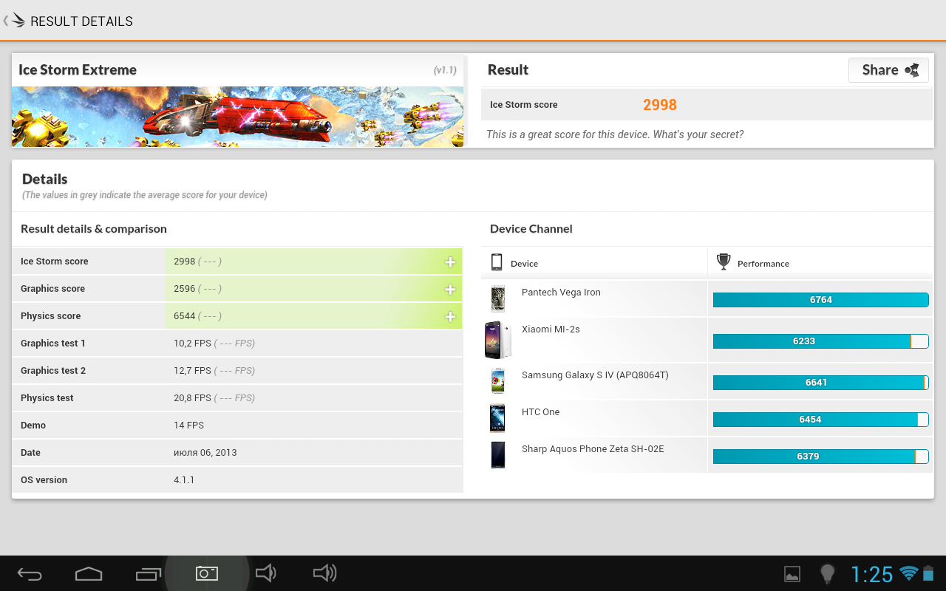The image size is (946, 591).
Task: Tap the RESULT DETAILS title
Action: 81,21
